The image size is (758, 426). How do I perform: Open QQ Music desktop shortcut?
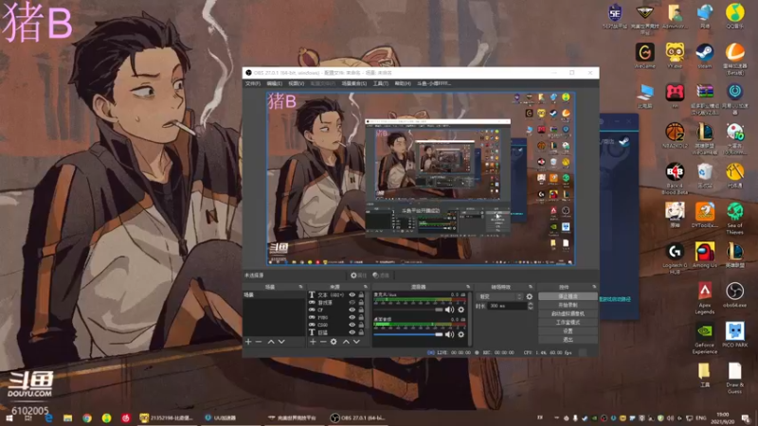click(735, 15)
